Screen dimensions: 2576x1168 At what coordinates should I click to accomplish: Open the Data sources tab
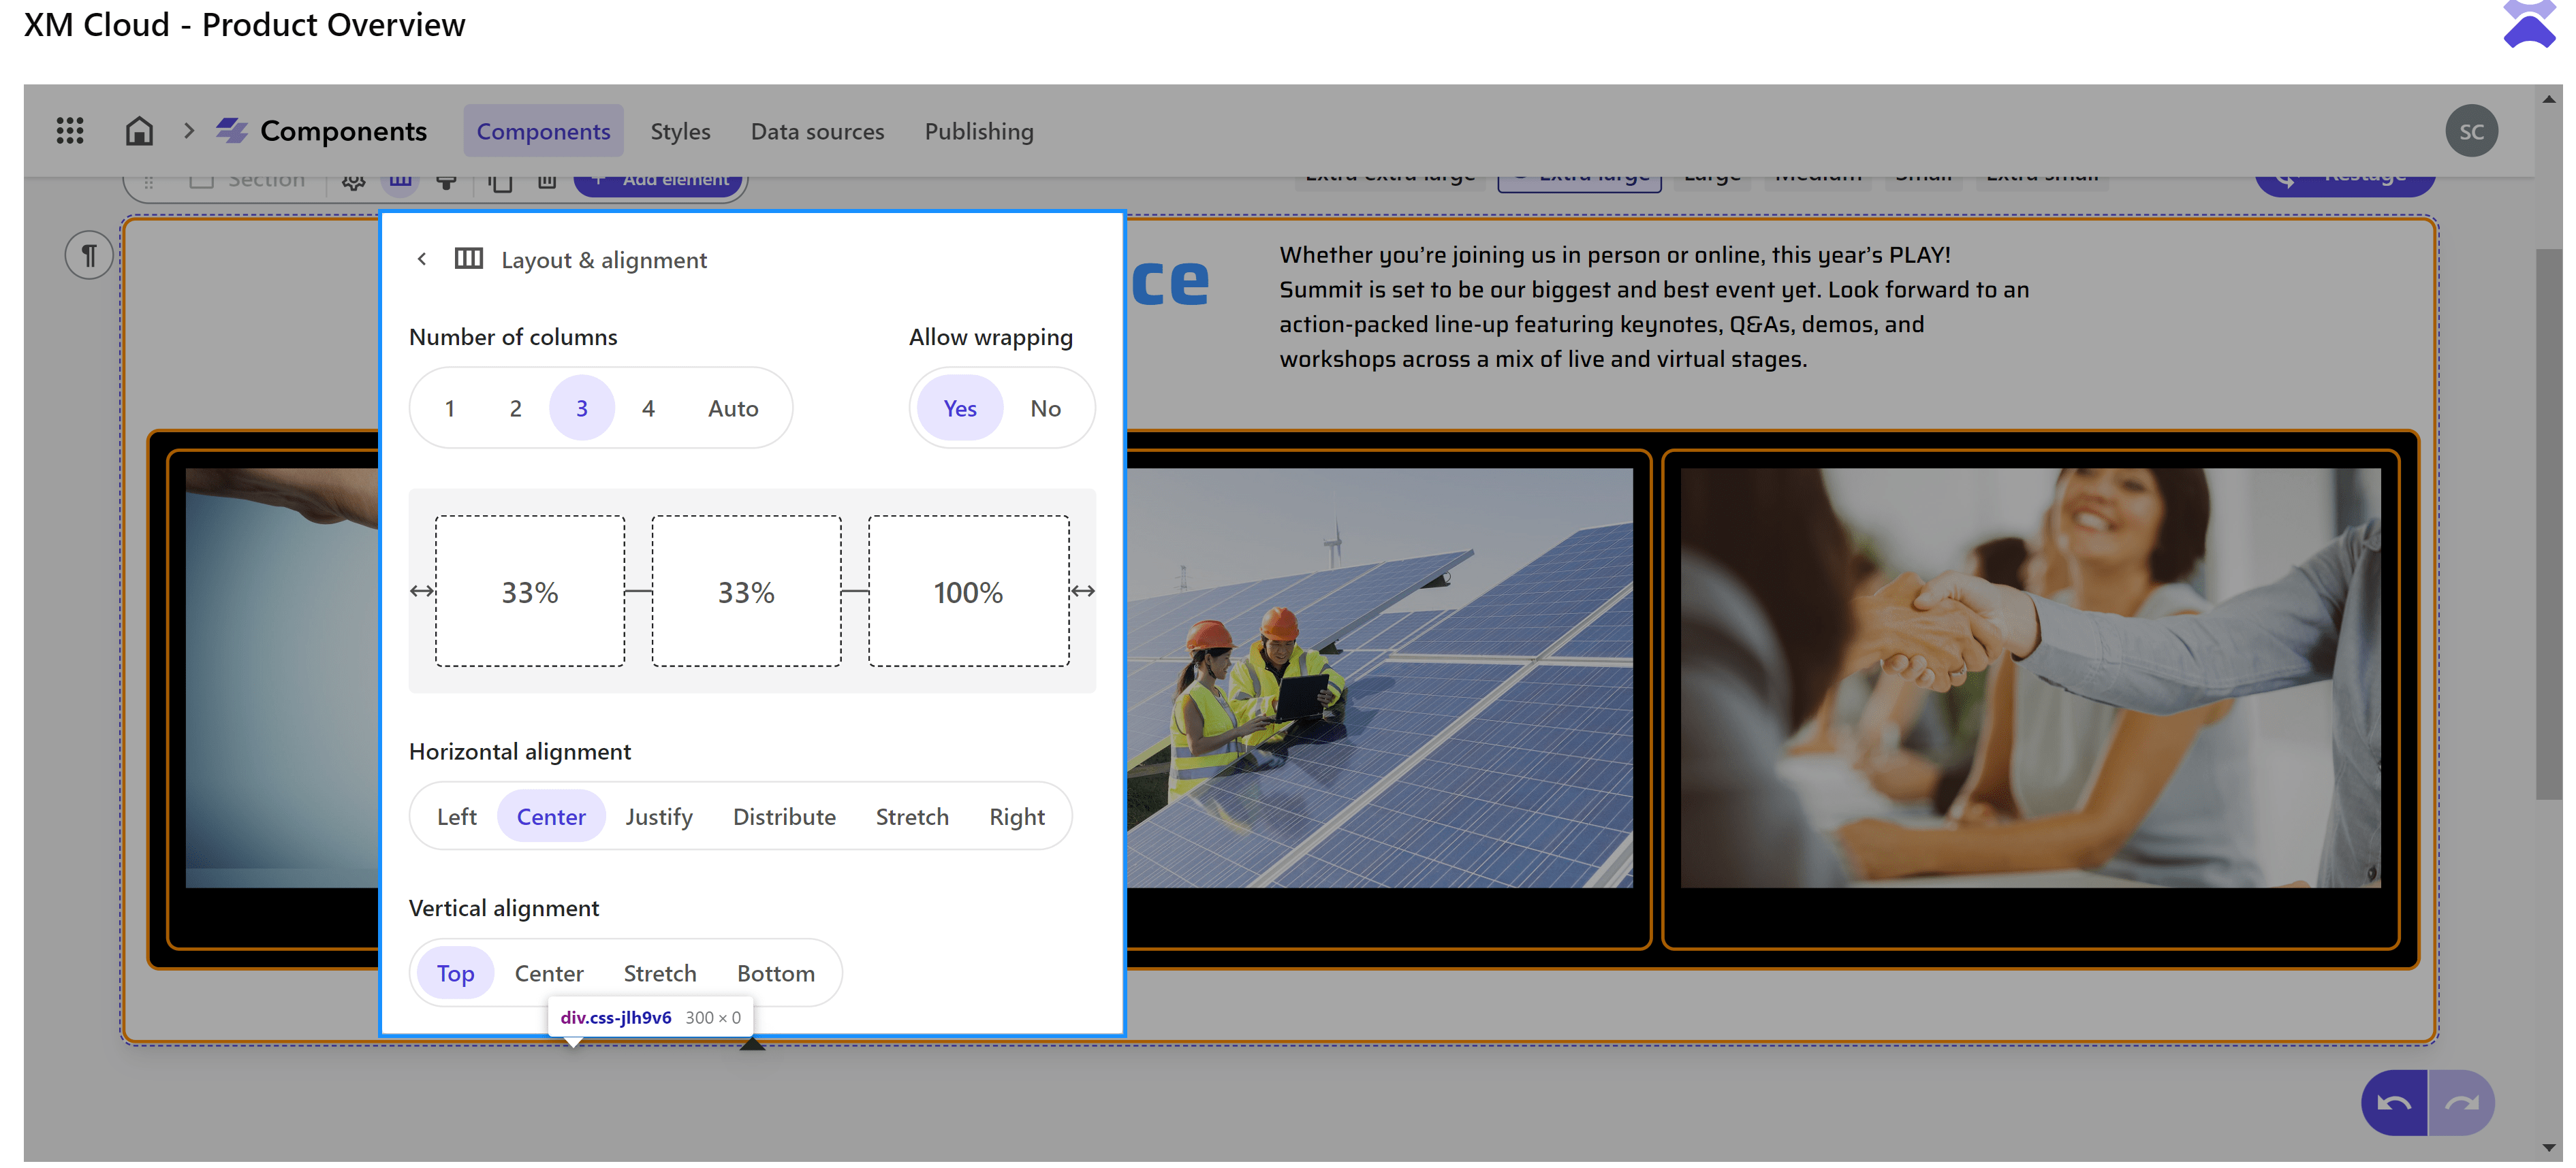click(x=817, y=131)
